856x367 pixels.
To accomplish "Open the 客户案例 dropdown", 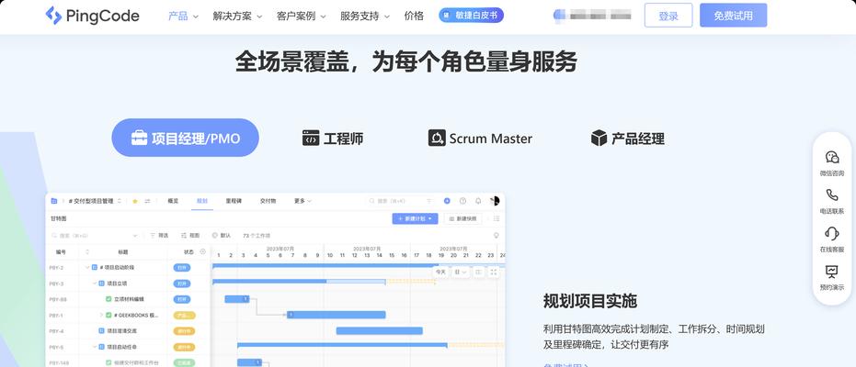I will click(302, 16).
